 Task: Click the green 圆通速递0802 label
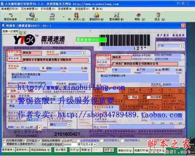pos(91,40)
